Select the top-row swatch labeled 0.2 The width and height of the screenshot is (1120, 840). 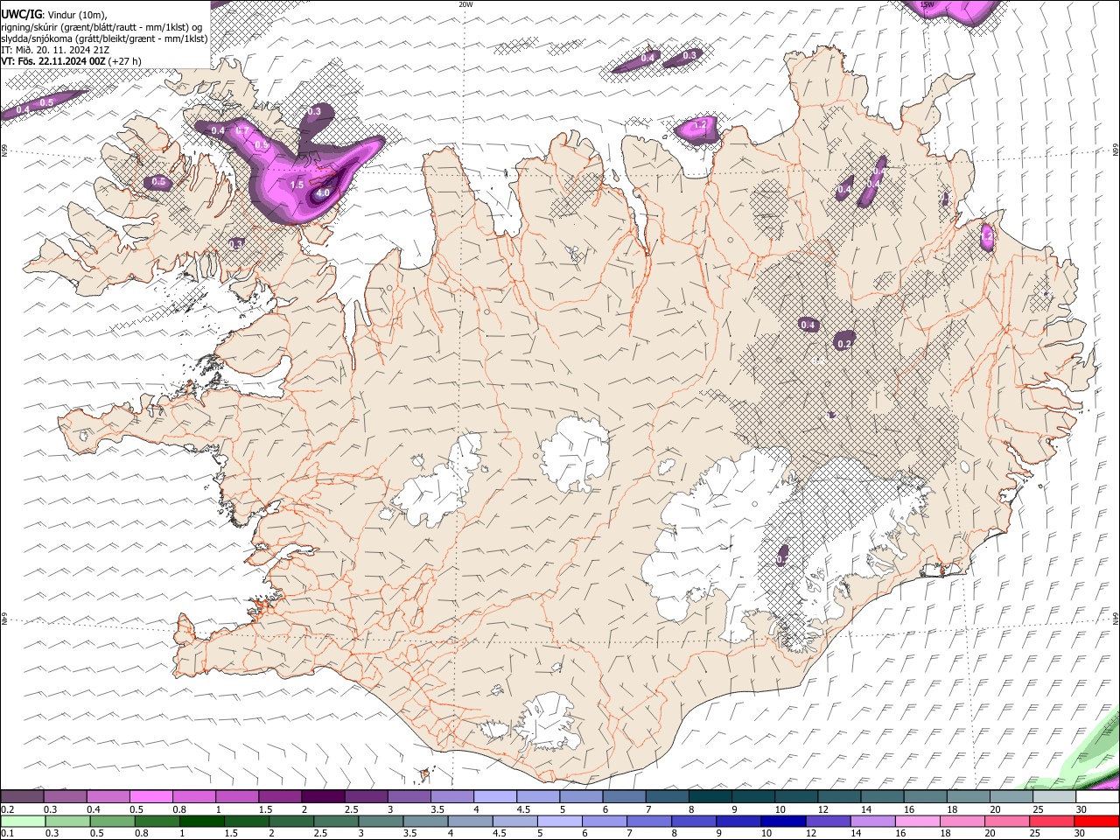[x=22, y=796]
